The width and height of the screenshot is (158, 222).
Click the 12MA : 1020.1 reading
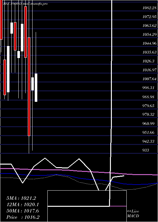point(22,205)
